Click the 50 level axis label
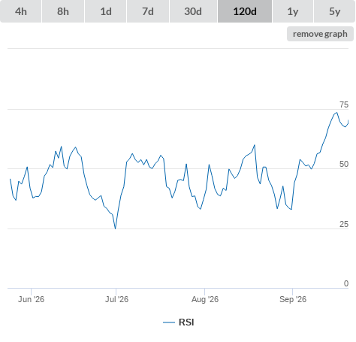The width and height of the screenshot is (356, 342). point(344,164)
